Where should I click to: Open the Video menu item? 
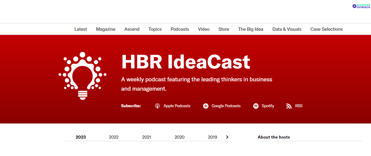click(204, 29)
